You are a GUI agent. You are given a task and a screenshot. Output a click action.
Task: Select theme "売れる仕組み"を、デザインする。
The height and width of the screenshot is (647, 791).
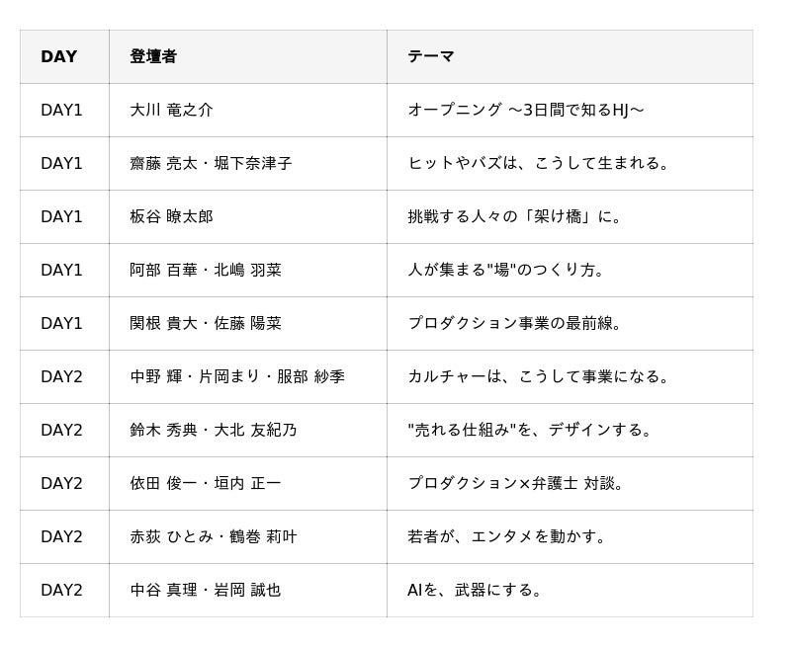(530, 431)
